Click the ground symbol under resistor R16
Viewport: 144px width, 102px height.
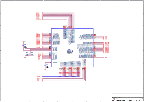(x=25, y=58)
